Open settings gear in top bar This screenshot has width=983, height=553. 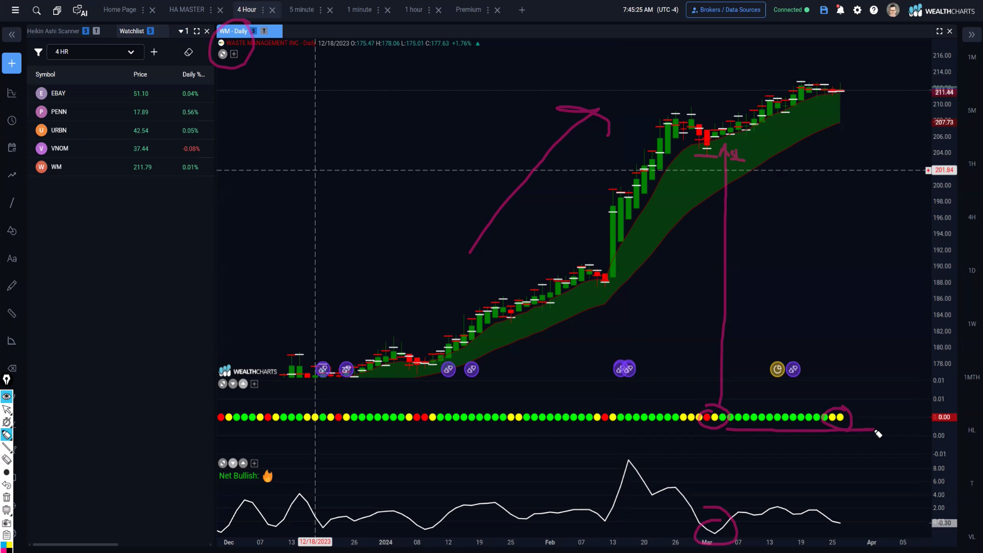click(x=857, y=10)
